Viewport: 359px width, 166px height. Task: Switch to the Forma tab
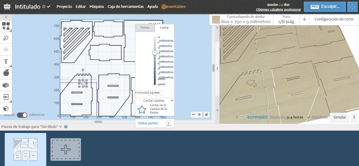pos(145,28)
